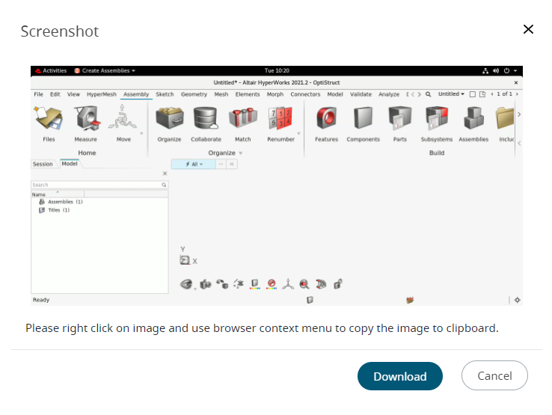552x415 pixels.
Task: Click the eye view-controls icon in viewport toolbar
Action: coord(186,284)
